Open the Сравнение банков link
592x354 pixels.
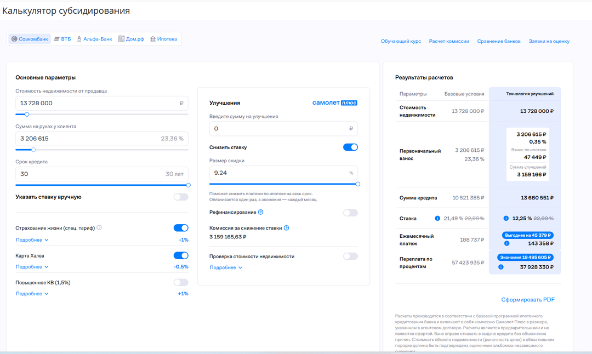(x=499, y=41)
